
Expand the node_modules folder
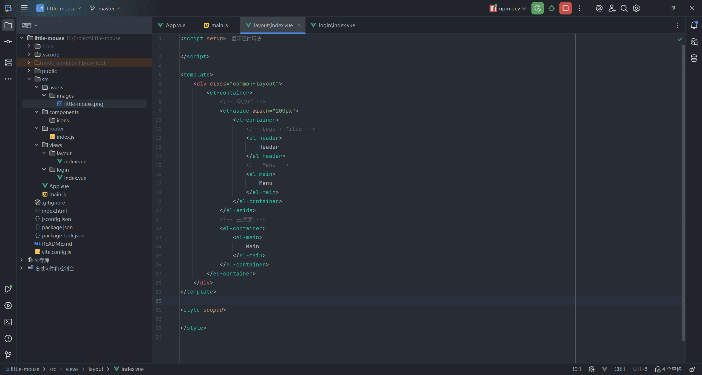pyautogui.click(x=29, y=63)
